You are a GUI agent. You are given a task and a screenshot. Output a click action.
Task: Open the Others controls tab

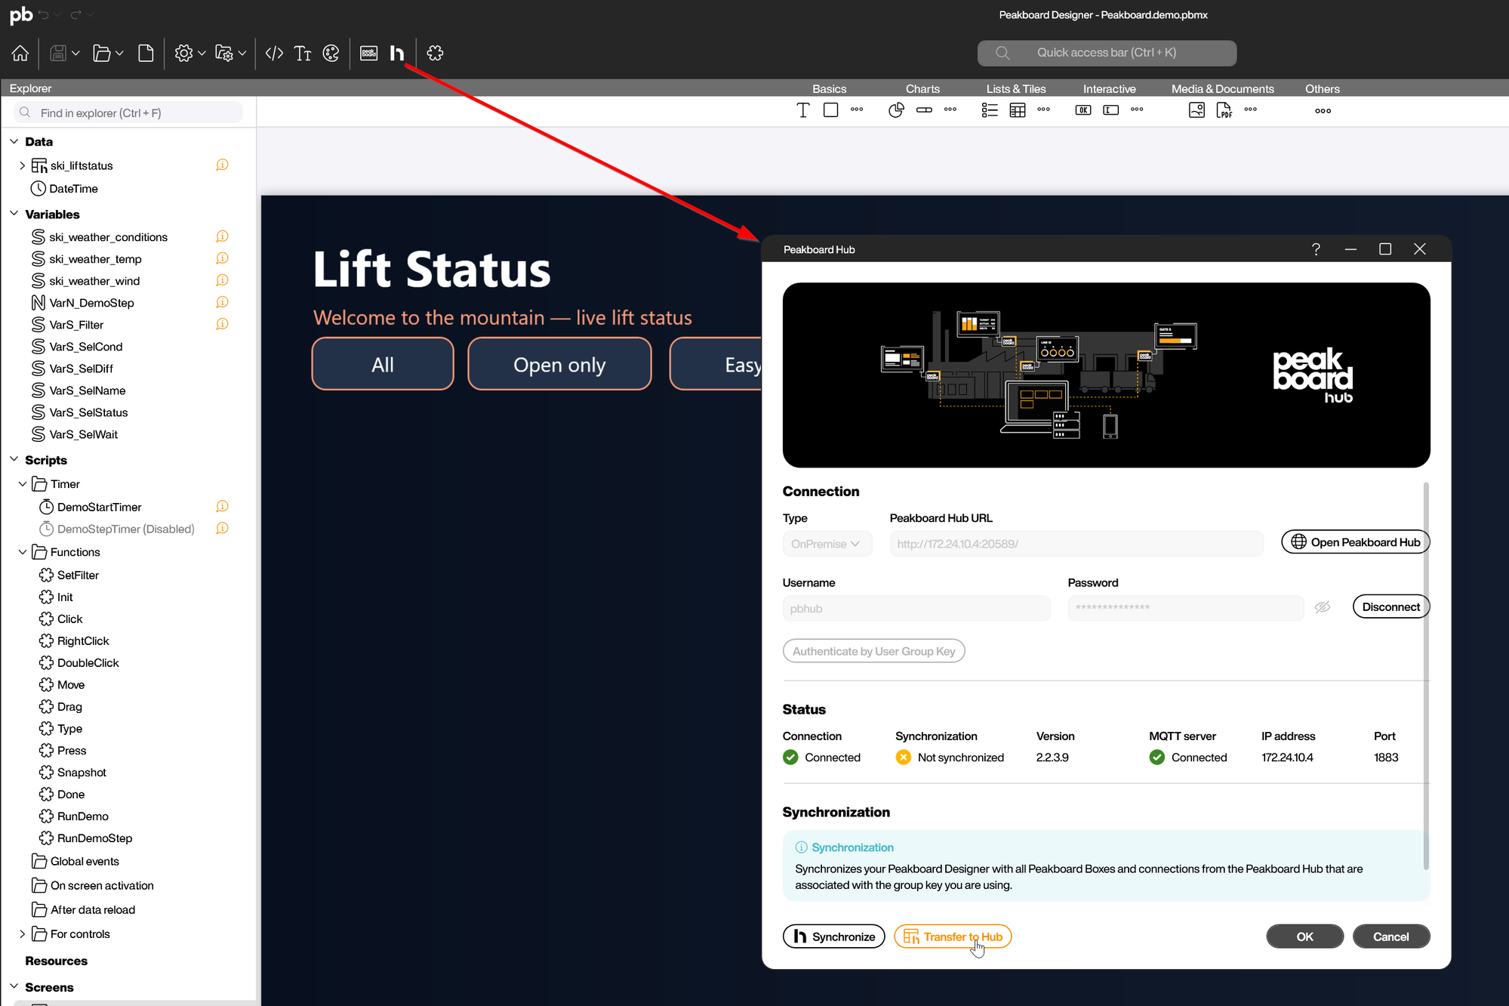point(1322,88)
